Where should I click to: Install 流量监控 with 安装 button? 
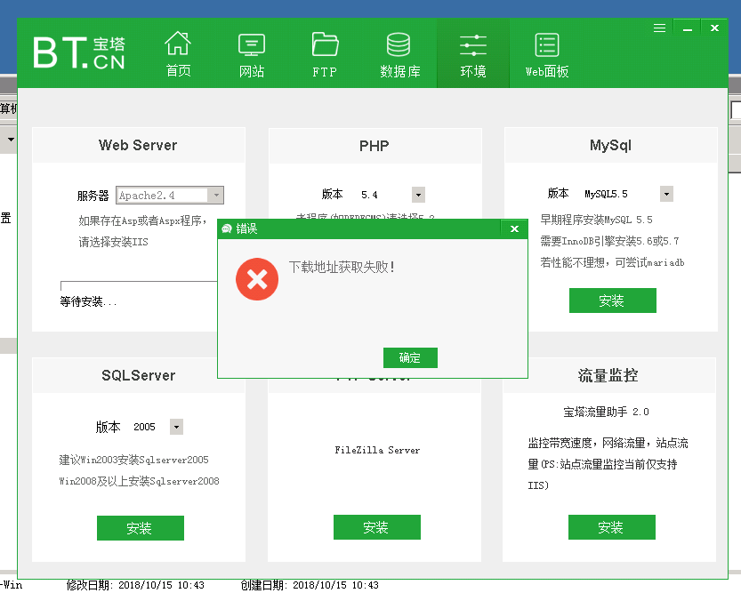coord(611,527)
